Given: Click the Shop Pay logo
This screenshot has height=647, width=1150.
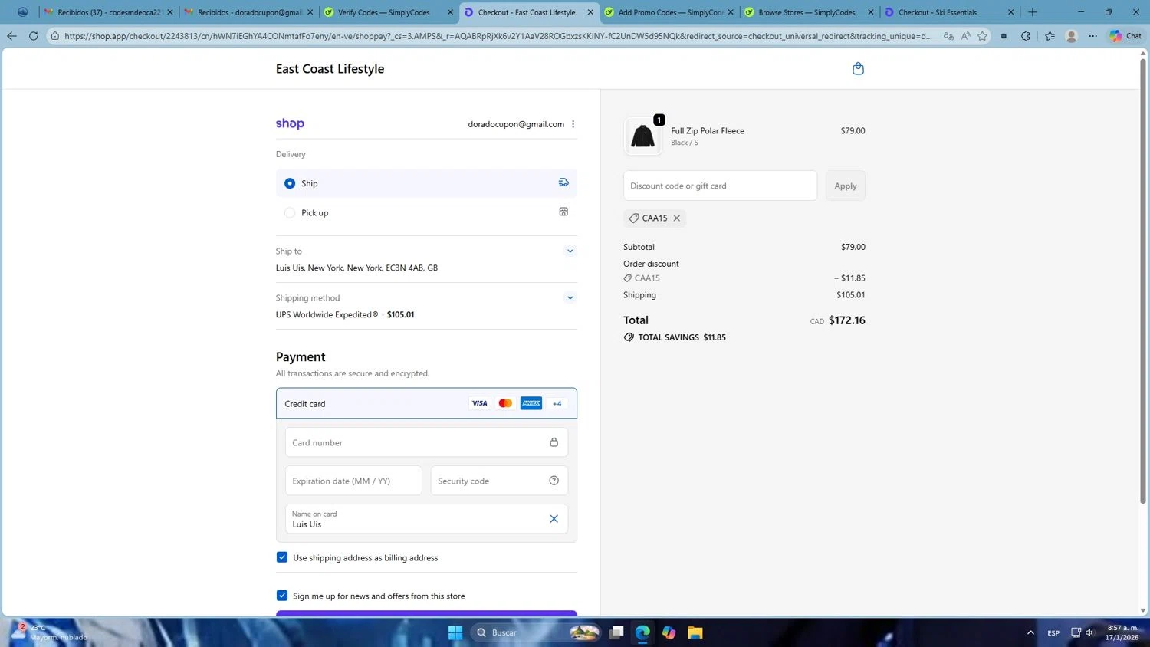Looking at the screenshot, I should (x=290, y=123).
